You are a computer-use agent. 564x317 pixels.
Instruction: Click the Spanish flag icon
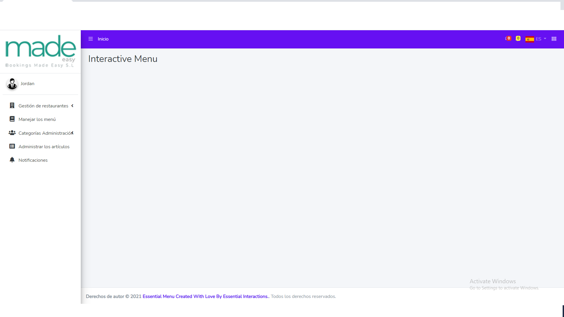pyautogui.click(x=530, y=39)
